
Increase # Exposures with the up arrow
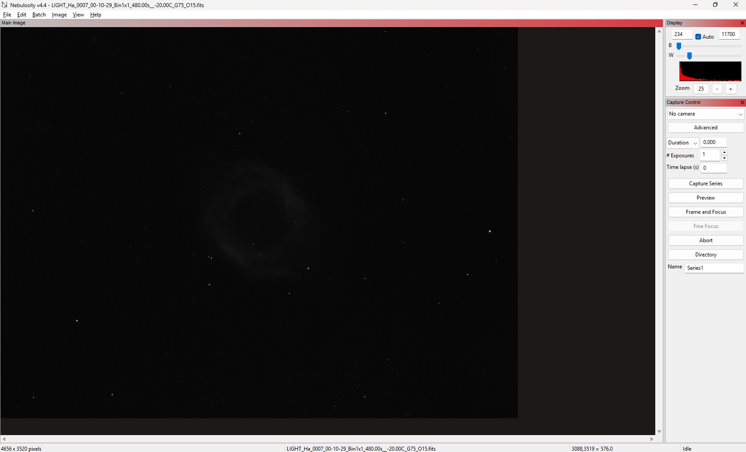point(725,152)
